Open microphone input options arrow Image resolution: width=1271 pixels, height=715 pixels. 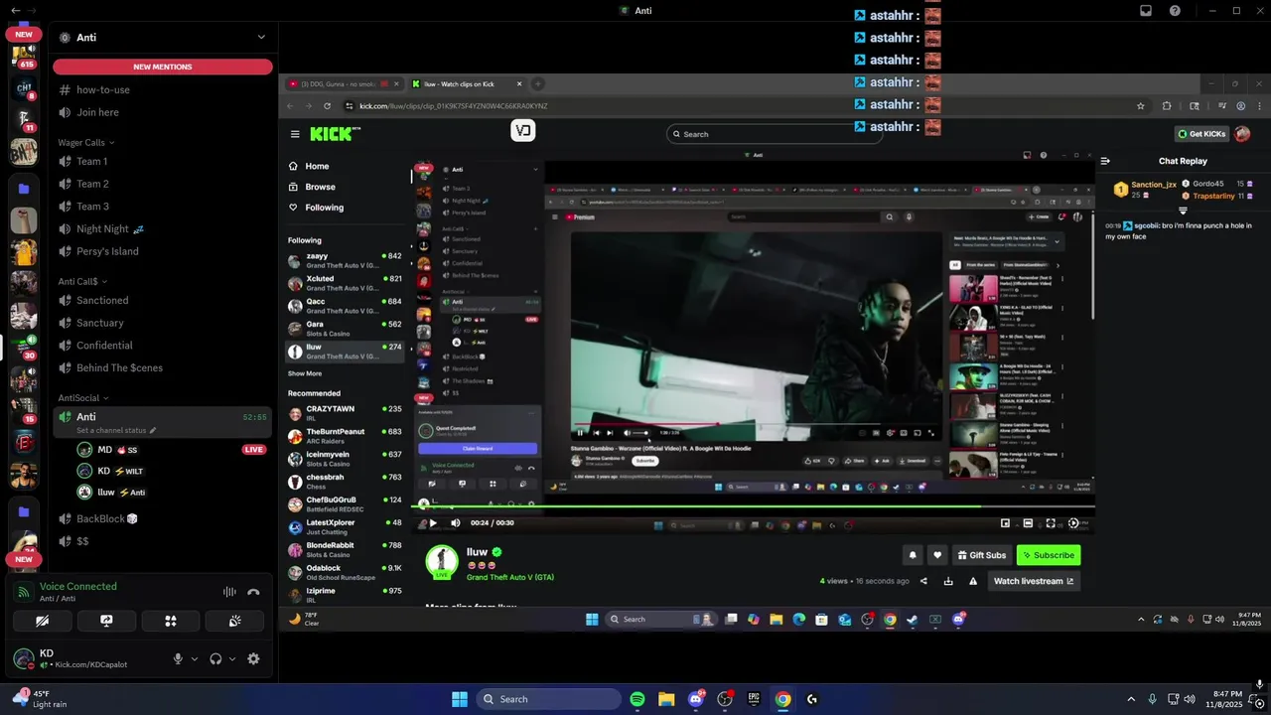pos(195,658)
